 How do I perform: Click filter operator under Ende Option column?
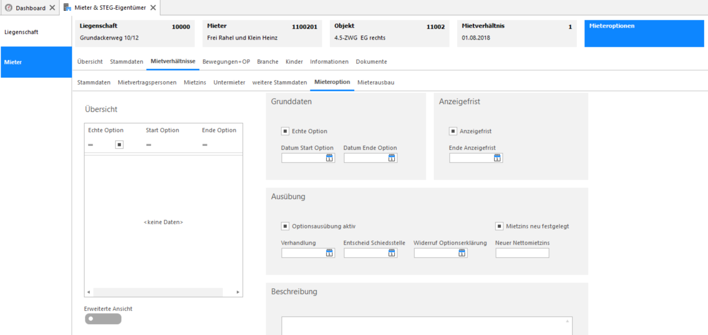point(205,144)
